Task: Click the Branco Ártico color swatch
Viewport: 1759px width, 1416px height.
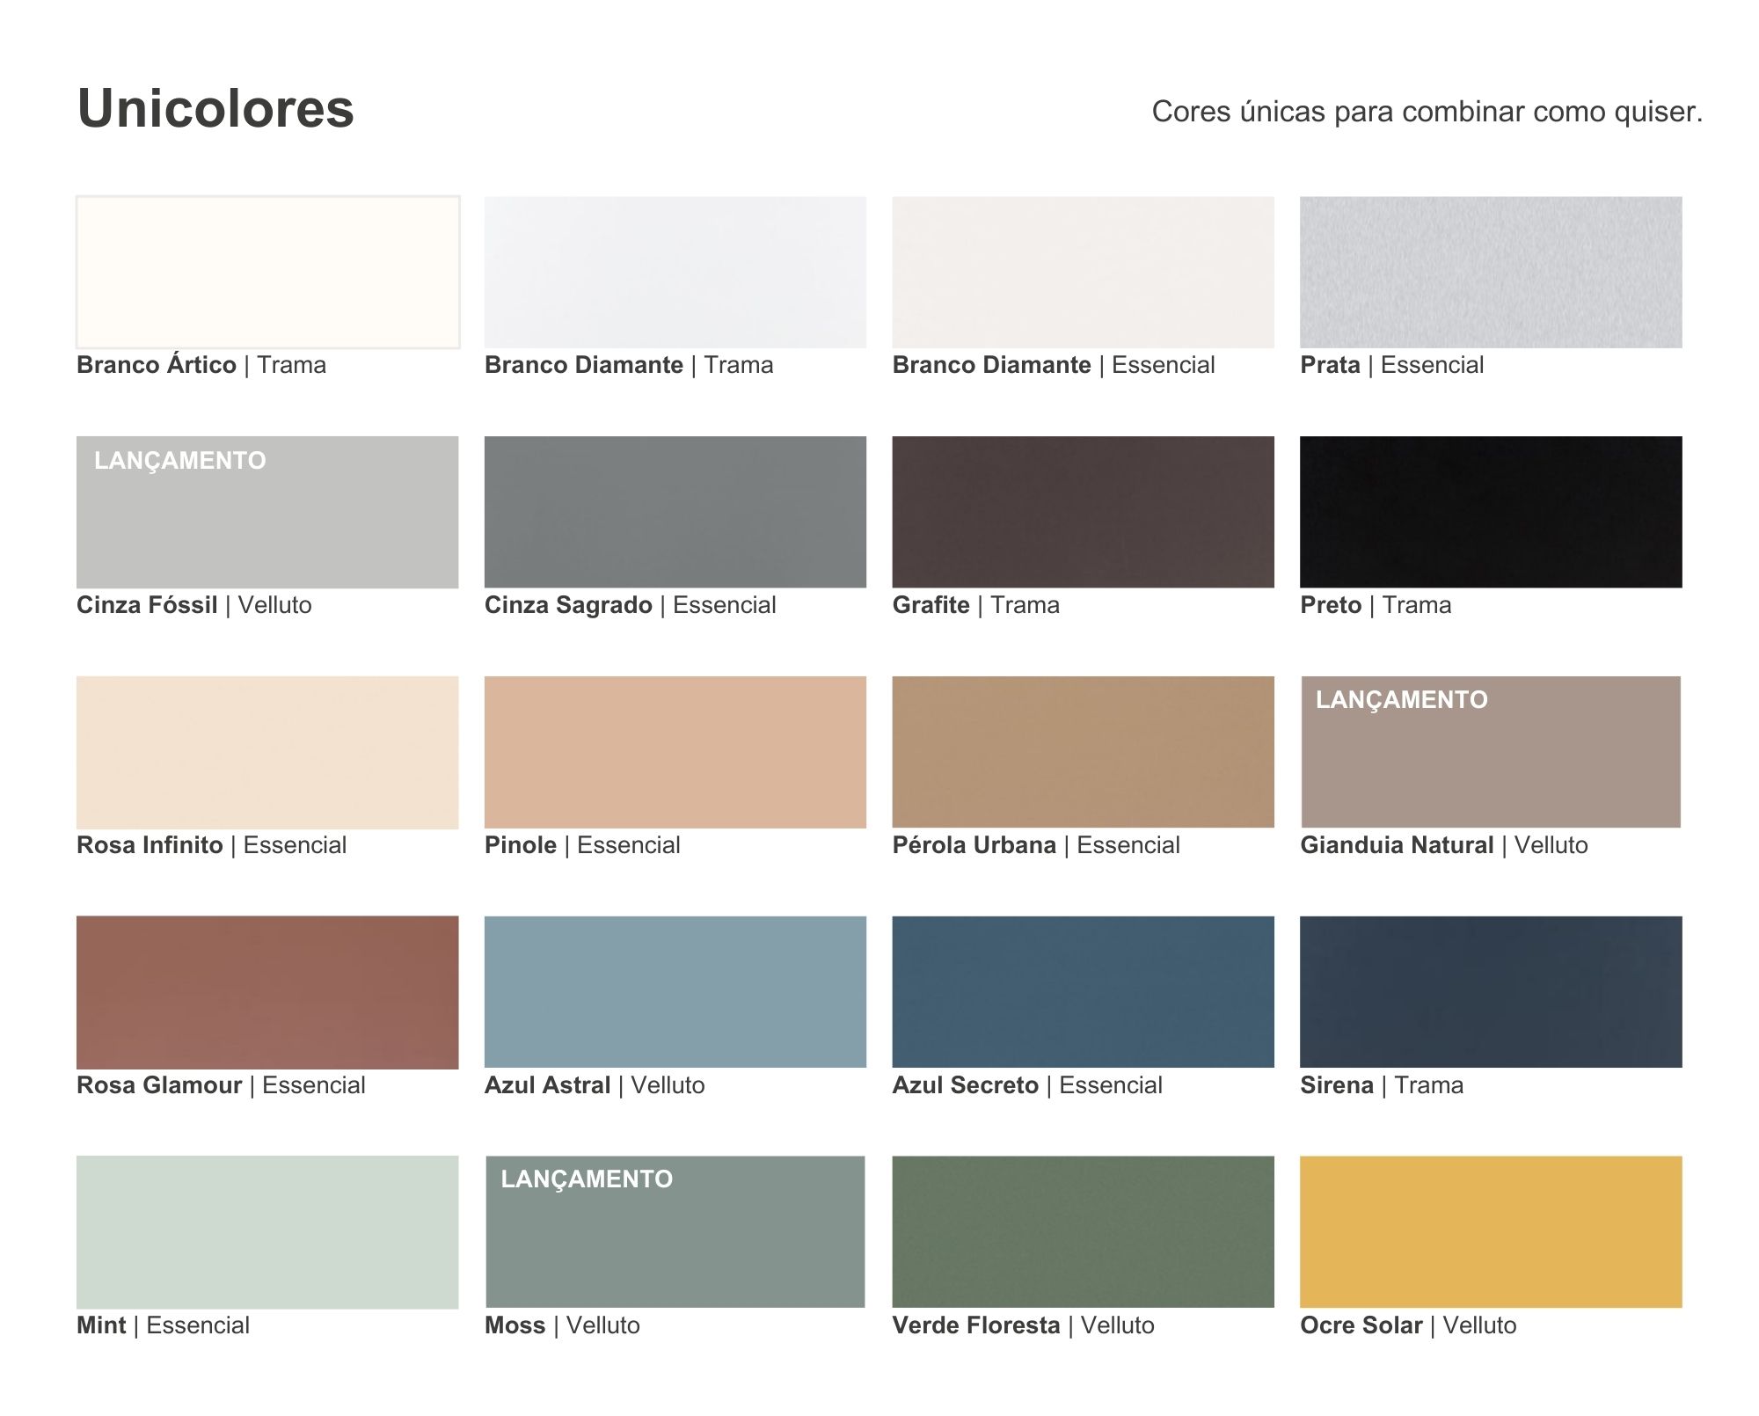Action: (x=267, y=272)
